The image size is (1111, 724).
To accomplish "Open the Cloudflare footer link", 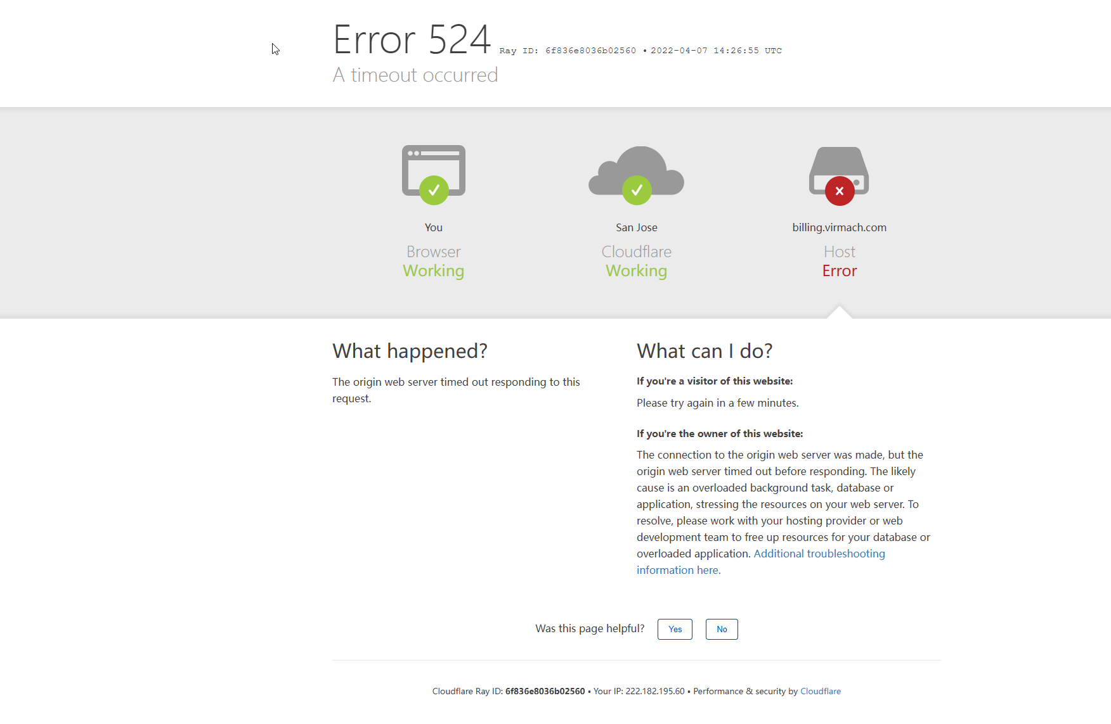I will point(821,691).
